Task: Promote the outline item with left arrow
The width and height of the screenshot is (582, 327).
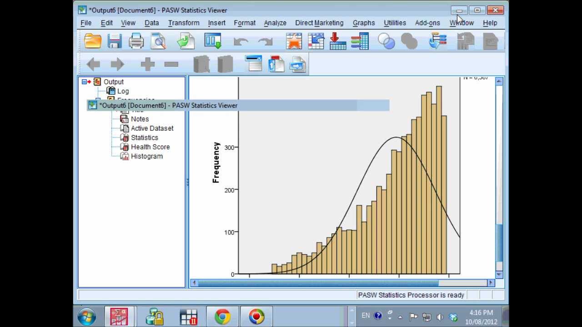Action: tap(93, 64)
